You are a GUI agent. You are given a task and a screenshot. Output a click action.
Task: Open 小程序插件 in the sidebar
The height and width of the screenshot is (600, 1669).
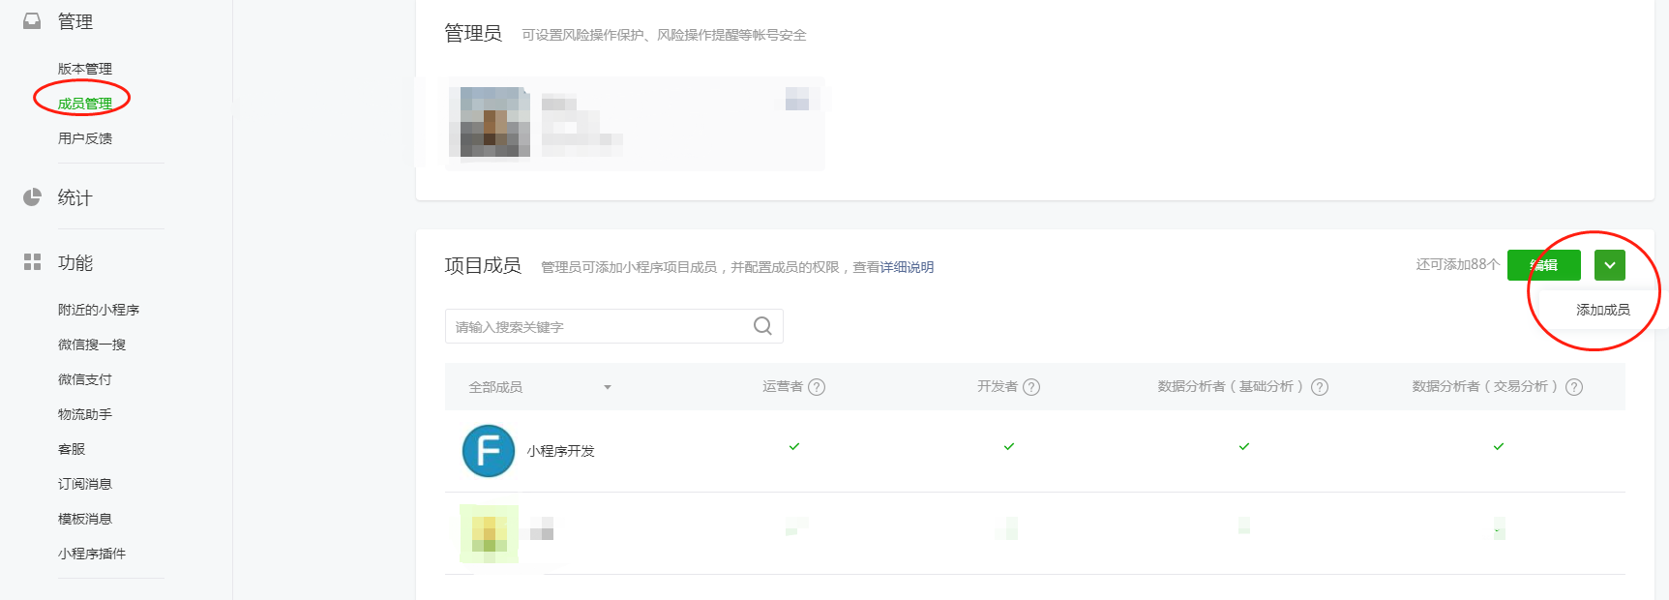point(92,554)
